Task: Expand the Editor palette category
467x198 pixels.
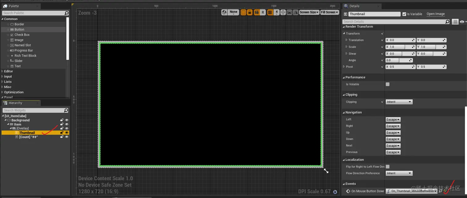Action: tap(2, 71)
